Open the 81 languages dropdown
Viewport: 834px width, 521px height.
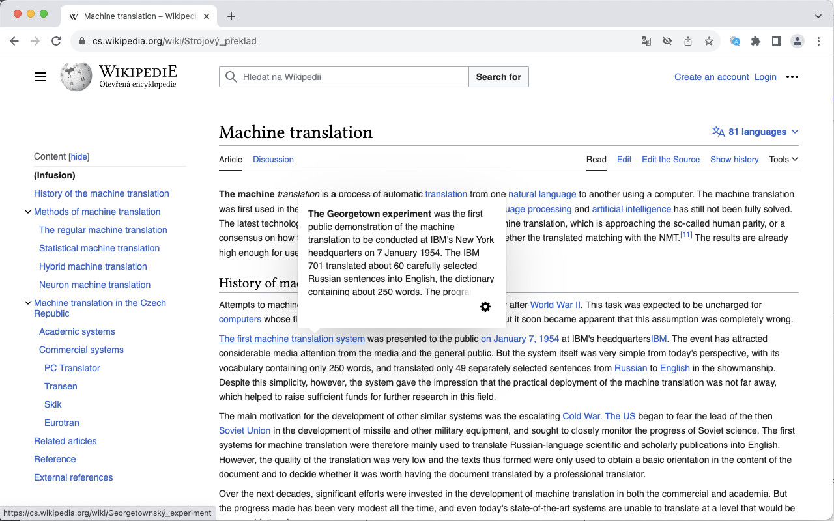click(x=755, y=131)
